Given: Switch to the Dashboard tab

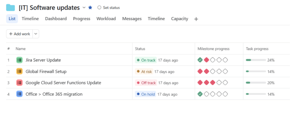Looking at the screenshot, I should (x=56, y=19).
